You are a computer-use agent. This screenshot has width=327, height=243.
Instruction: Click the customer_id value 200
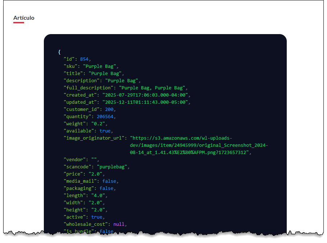pos(109,109)
